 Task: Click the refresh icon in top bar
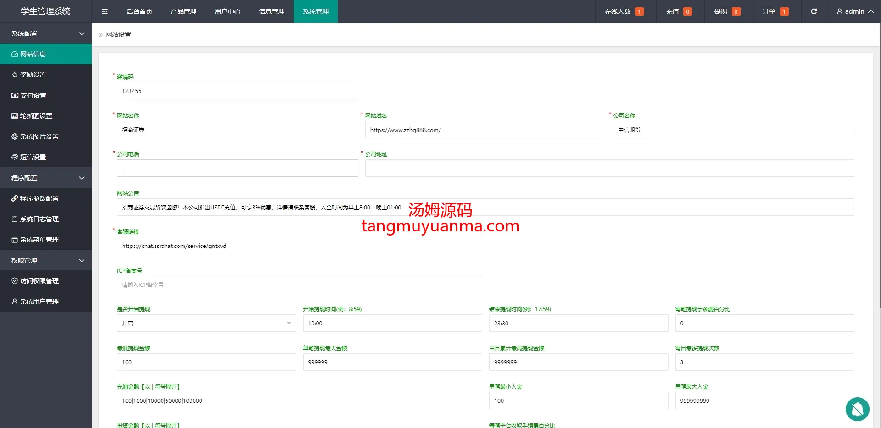tap(814, 11)
